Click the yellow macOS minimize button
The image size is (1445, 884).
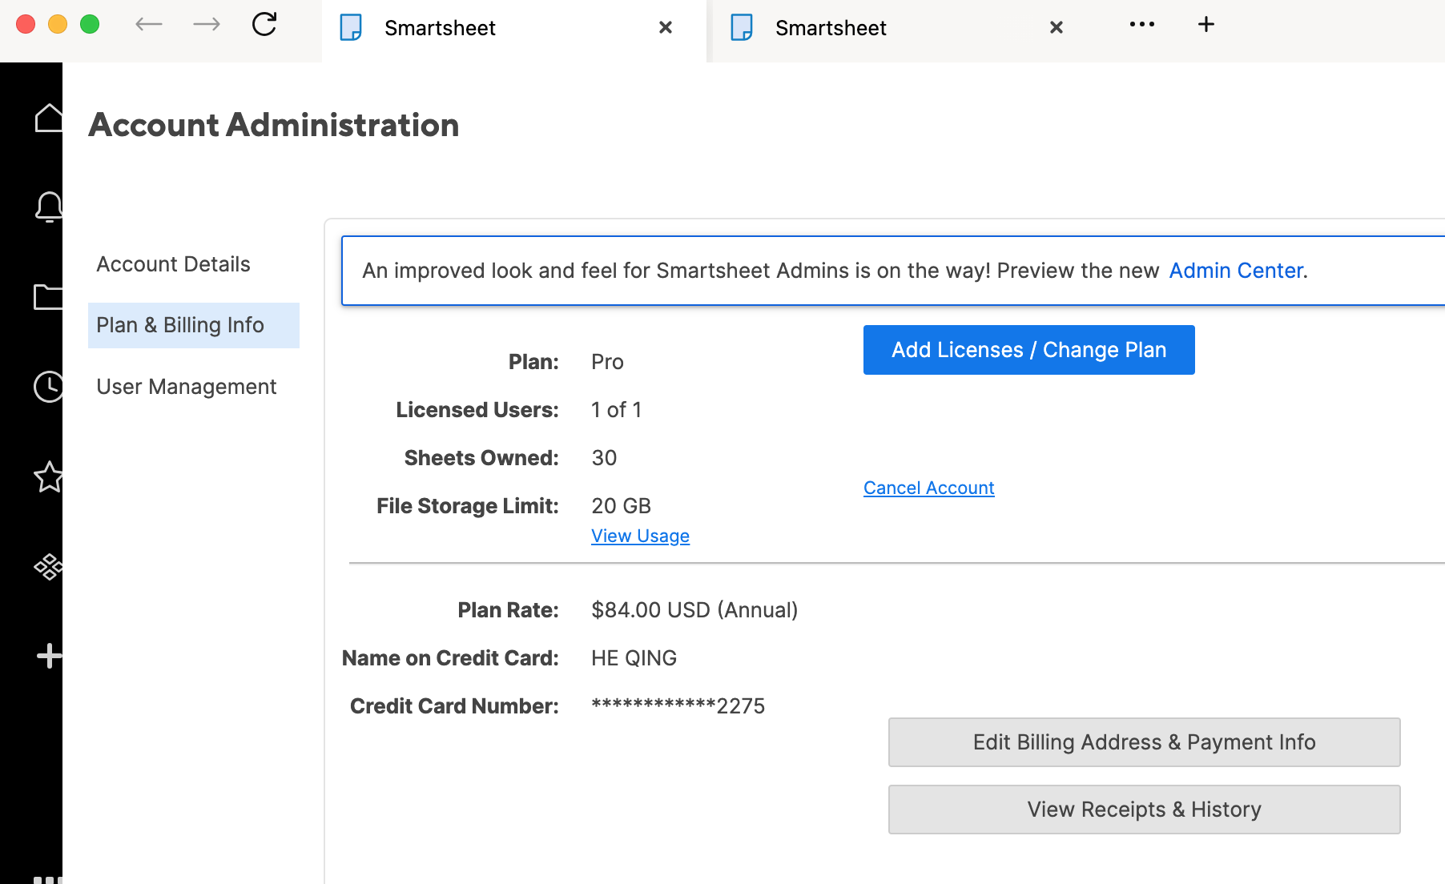[58, 24]
